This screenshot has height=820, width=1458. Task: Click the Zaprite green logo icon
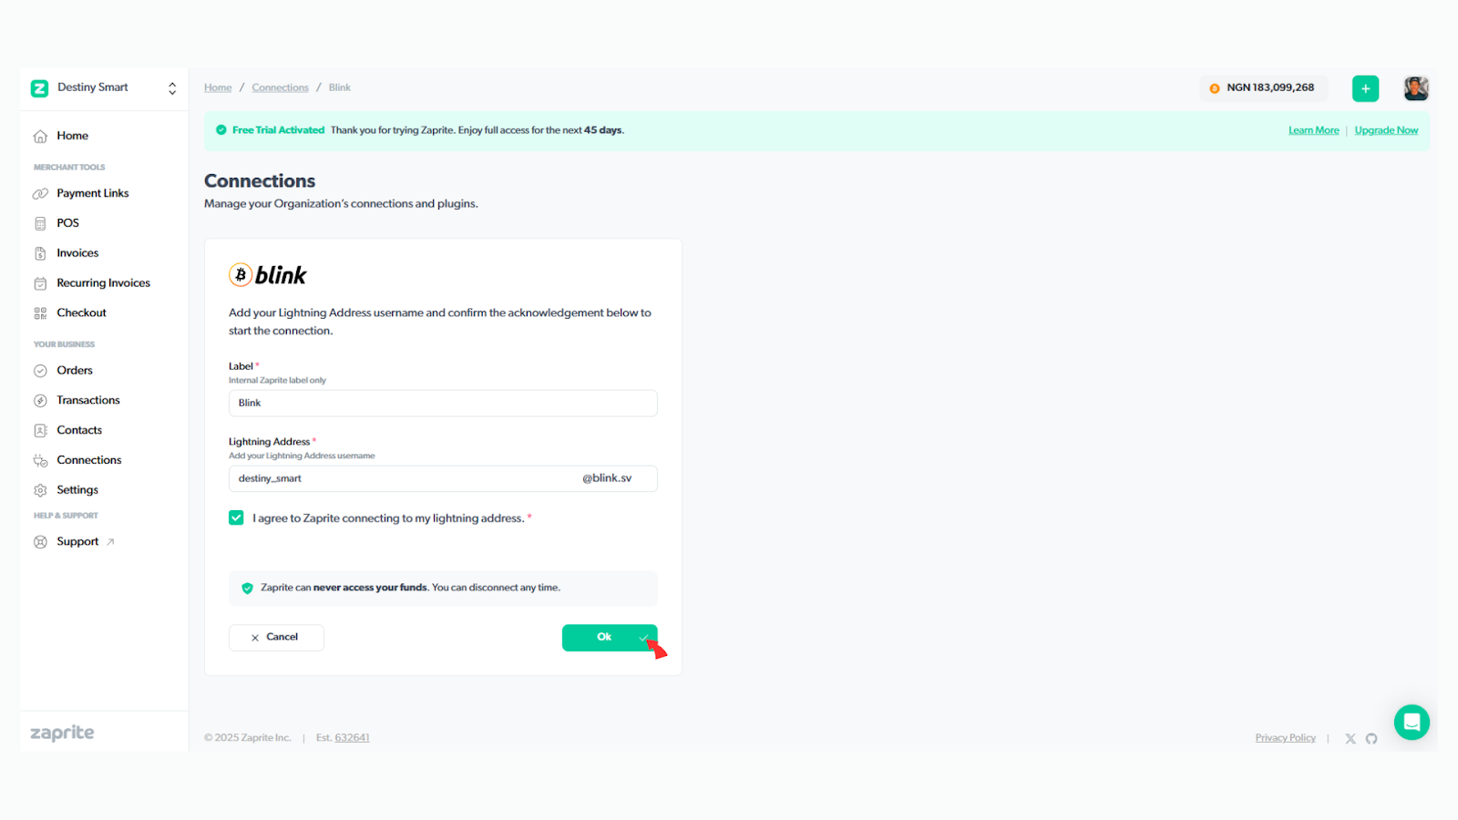pyautogui.click(x=39, y=88)
